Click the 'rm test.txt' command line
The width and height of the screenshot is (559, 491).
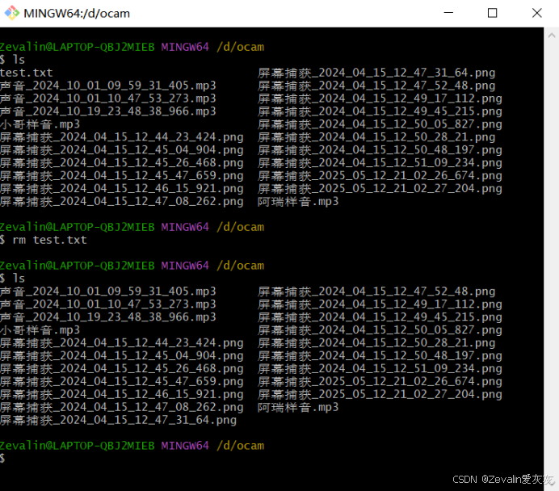43,240
